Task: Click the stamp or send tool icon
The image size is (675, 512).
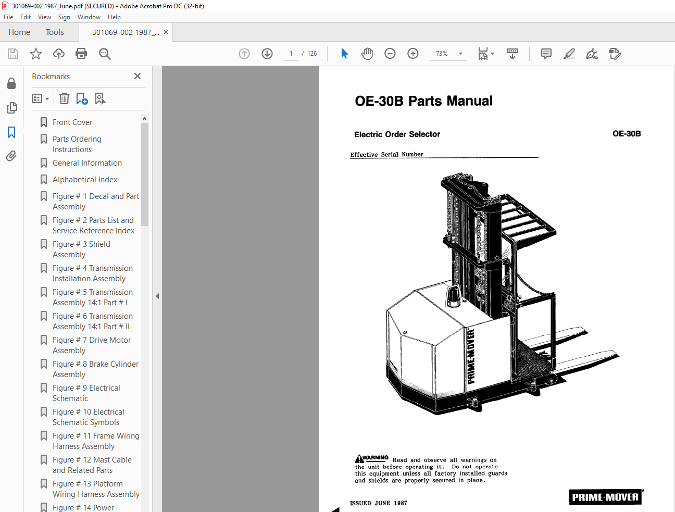Action: tap(615, 54)
